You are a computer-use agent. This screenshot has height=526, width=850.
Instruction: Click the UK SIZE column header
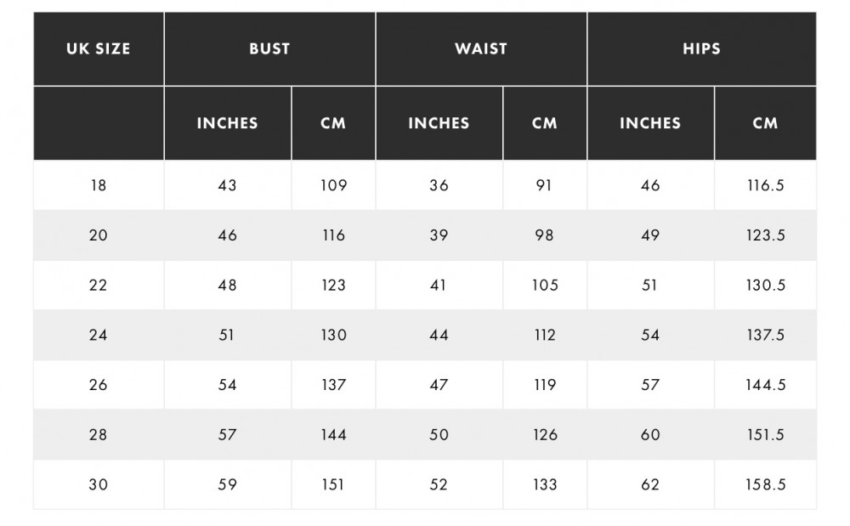(x=99, y=48)
